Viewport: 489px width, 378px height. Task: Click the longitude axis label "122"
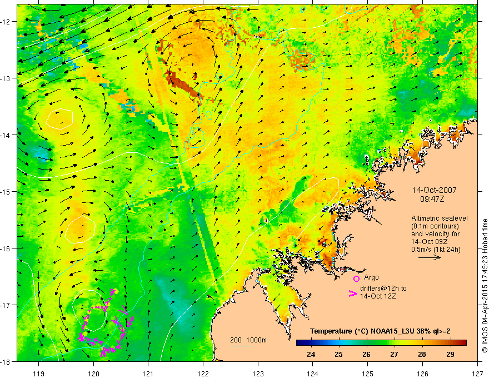[203, 374]
